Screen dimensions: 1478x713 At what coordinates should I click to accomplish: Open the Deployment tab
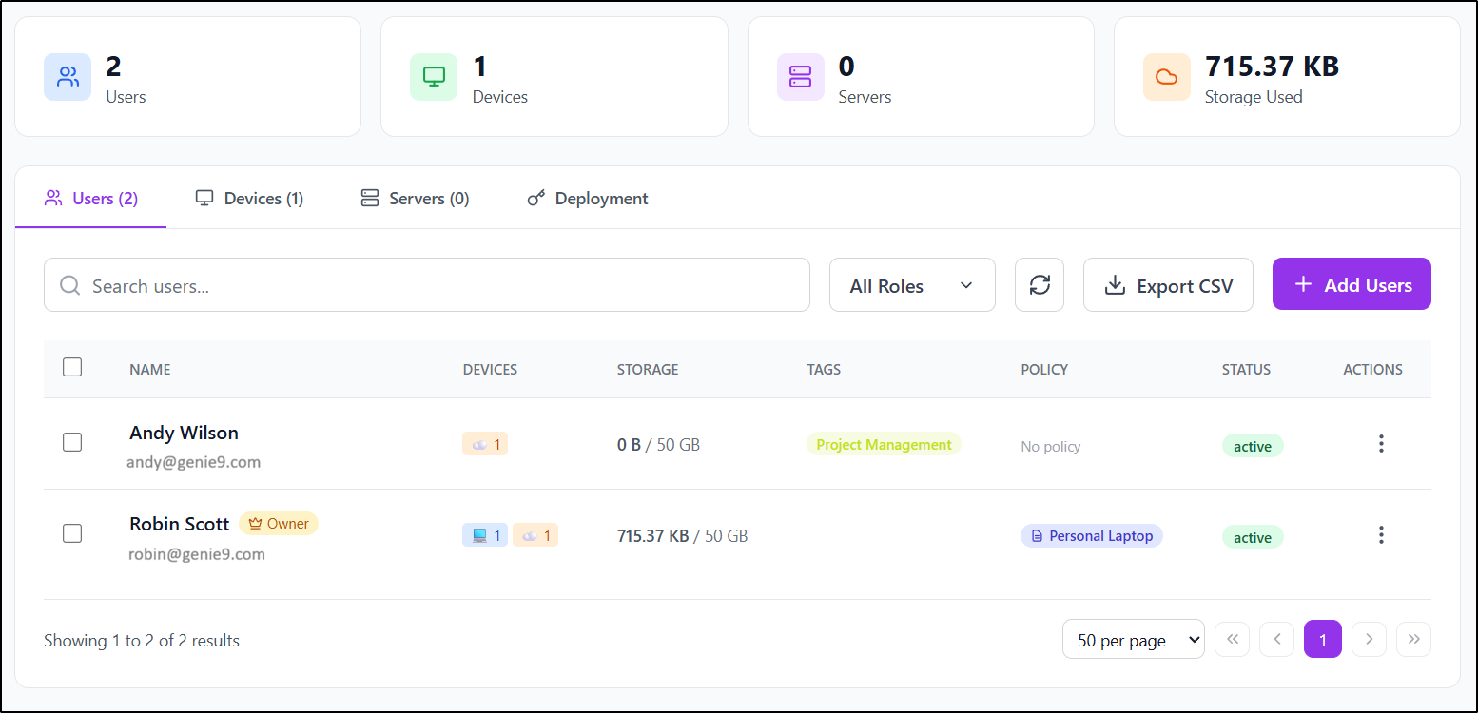point(587,198)
